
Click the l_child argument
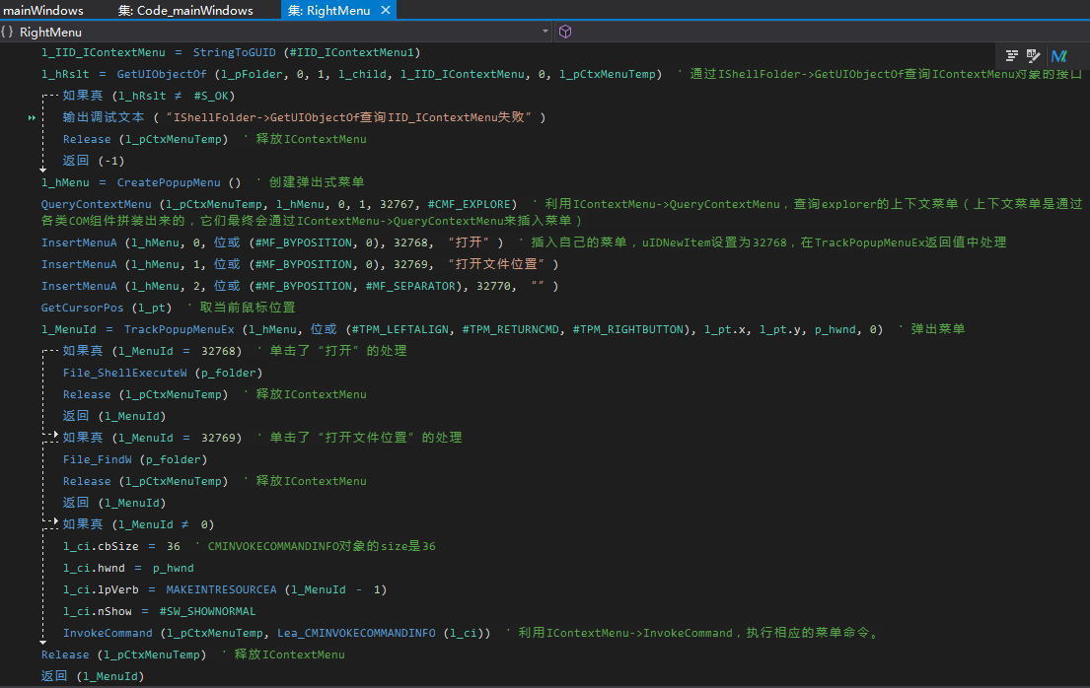point(362,74)
